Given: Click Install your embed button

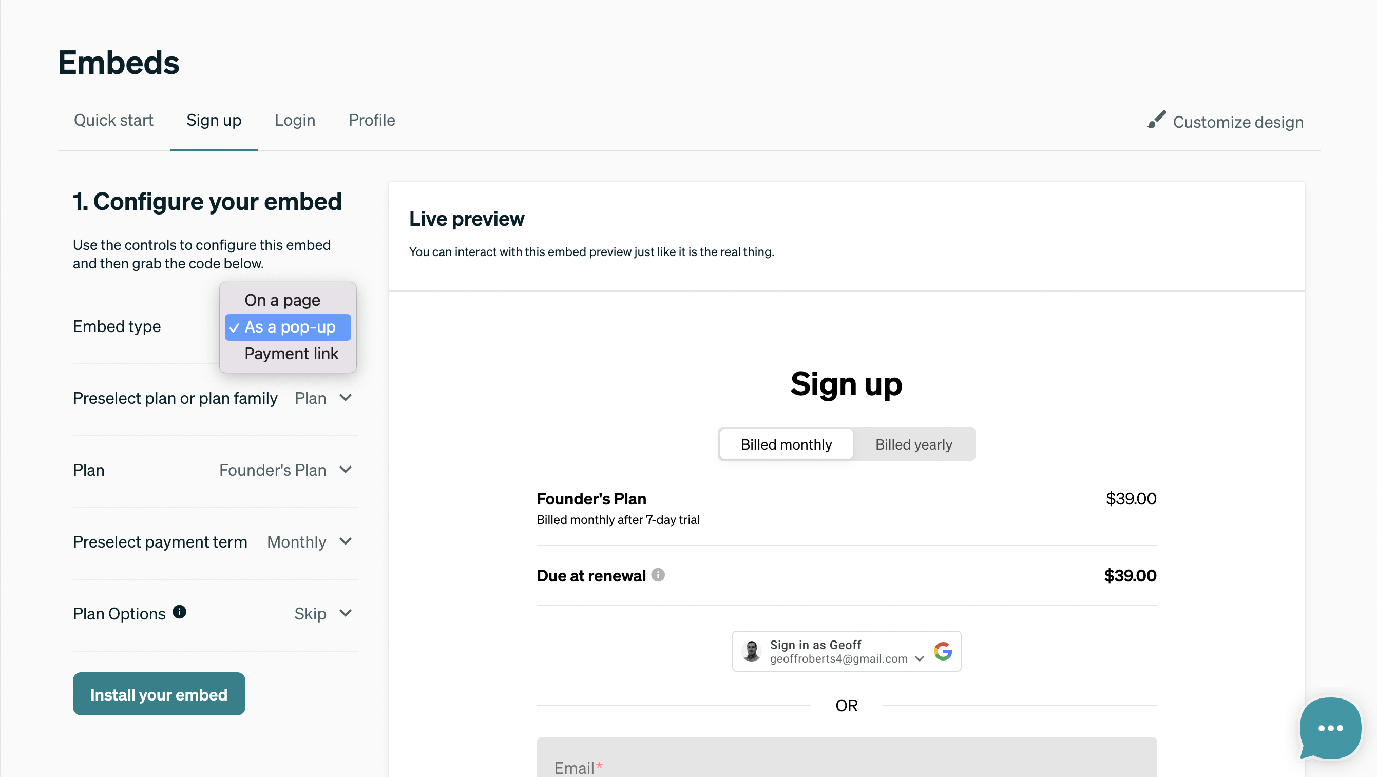Looking at the screenshot, I should pyautogui.click(x=159, y=694).
